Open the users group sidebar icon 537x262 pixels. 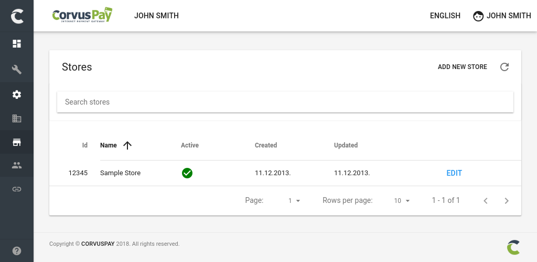17,165
